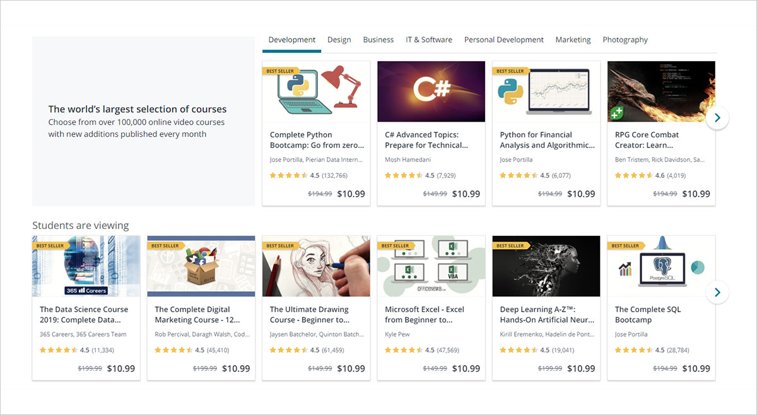Screen dimensions: 757x415
Task: Click instructors 'Kirill Eremenko, Hadelin de Pont...'
Action: pos(546,334)
